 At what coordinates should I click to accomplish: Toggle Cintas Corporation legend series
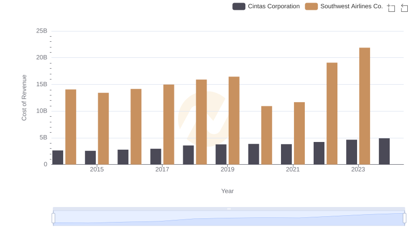(266, 6)
